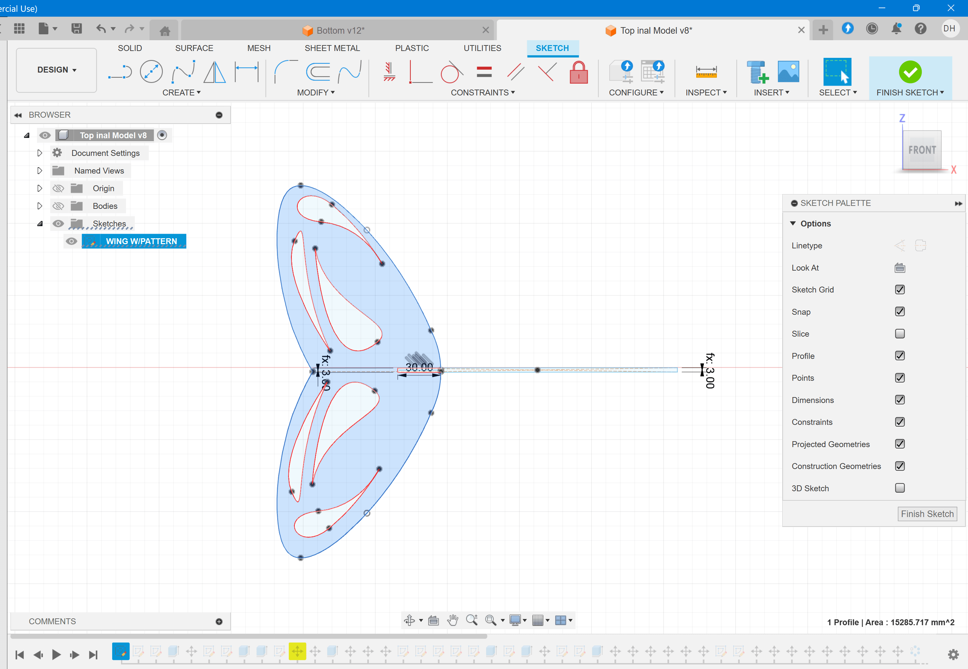
Task: Collapse the Options section in palette
Action: (x=793, y=224)
